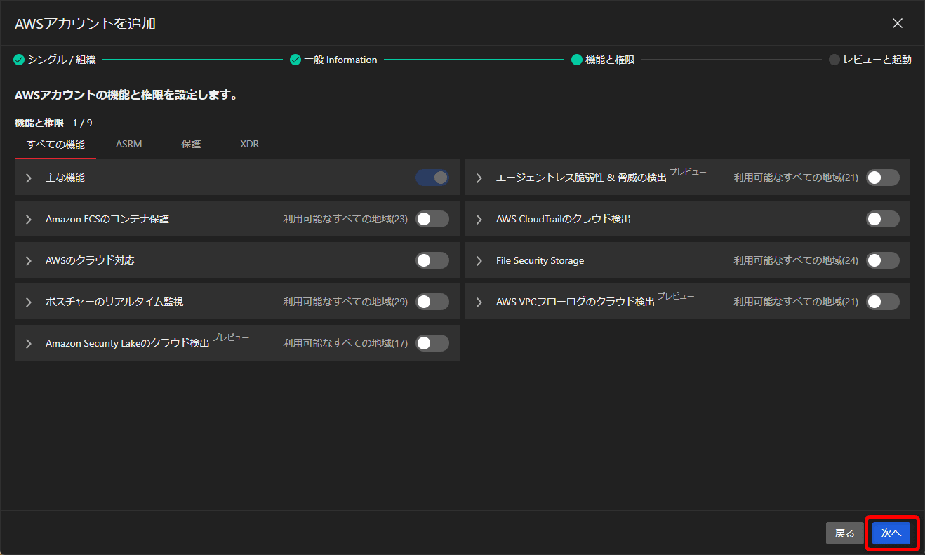Click 利用可能なすべての地域(24) for File Security
Screen dimensions: 925x555
coord(796,260)
